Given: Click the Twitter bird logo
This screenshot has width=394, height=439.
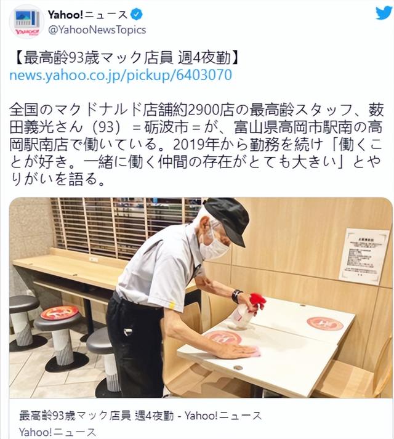Looking at the screenshot, I should click(384, 13).
